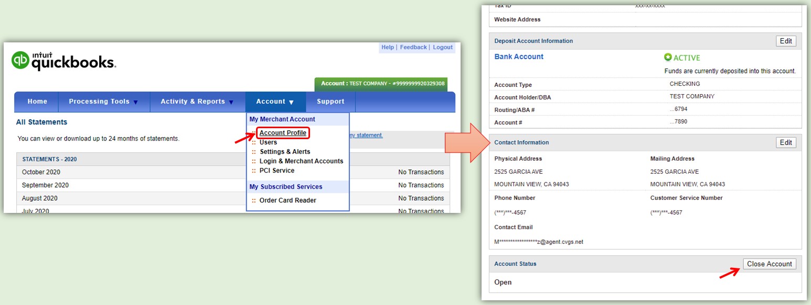Click the Bank Account heading

(519, 57)
